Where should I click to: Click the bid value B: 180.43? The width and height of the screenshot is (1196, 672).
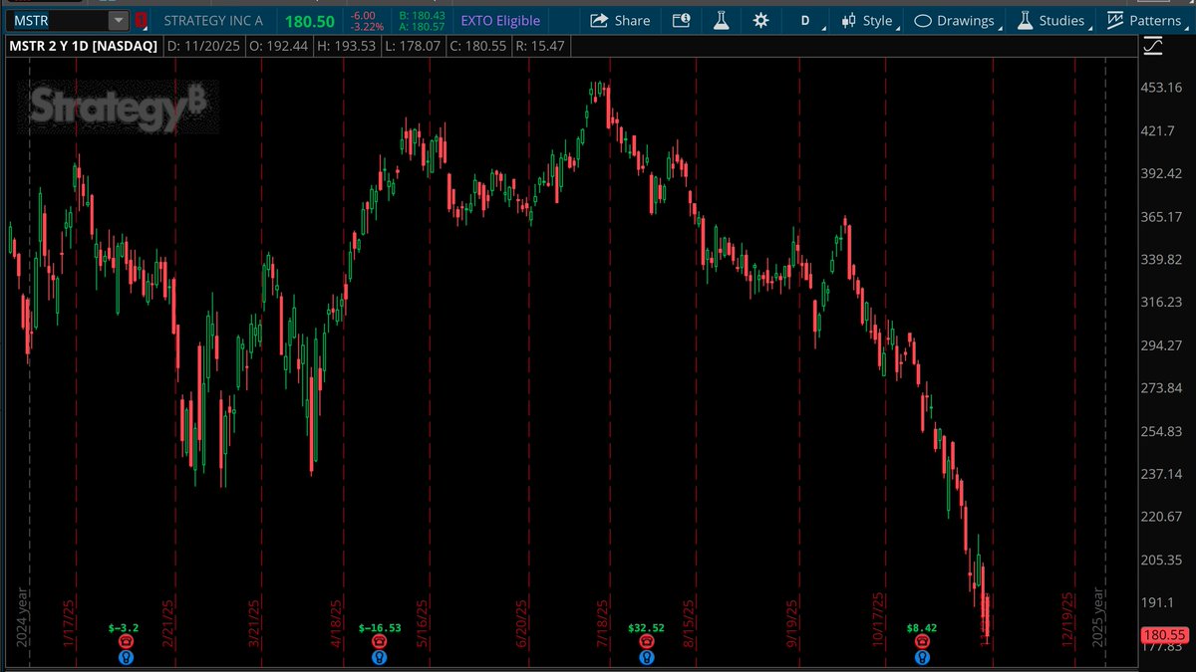tap(420, 15)
